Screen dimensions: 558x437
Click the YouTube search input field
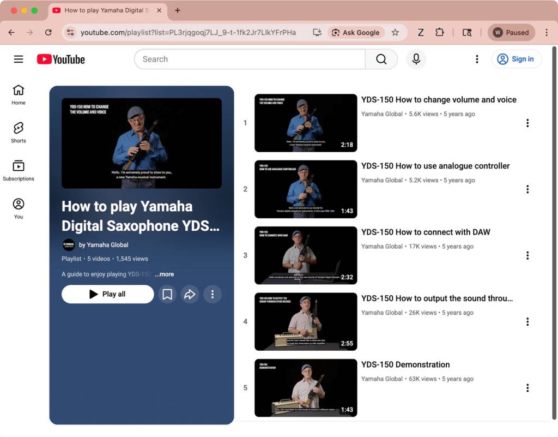[x=250, y=59]
